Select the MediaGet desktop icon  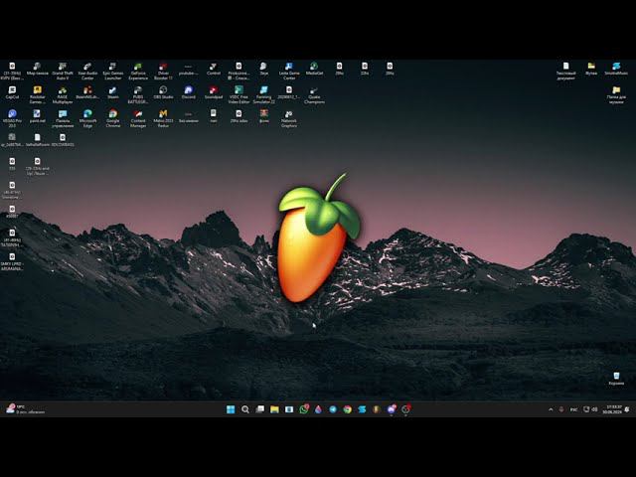pyautogui.click(x=314, y=69)
